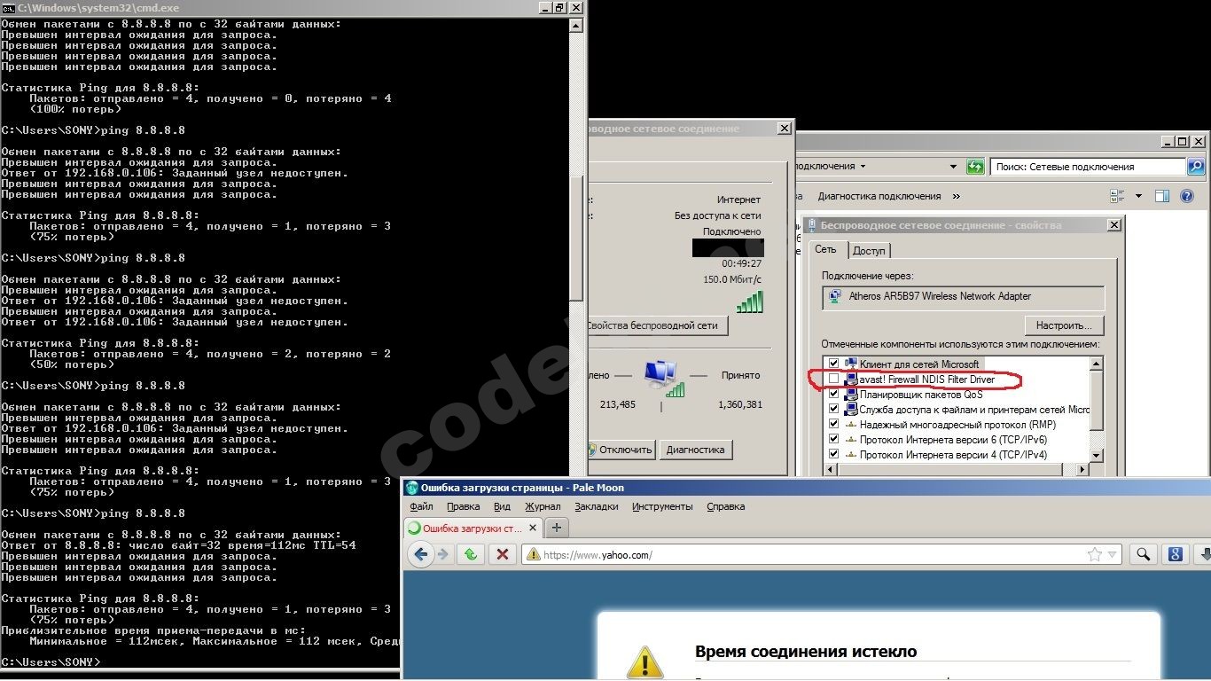Switch to the Доступ tab
The height and width of the screenshot is (681, 1211).
869,251
